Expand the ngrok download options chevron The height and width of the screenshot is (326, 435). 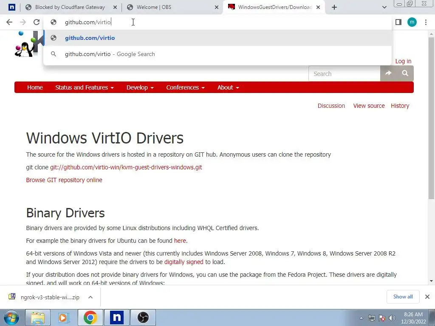point(90,297)
